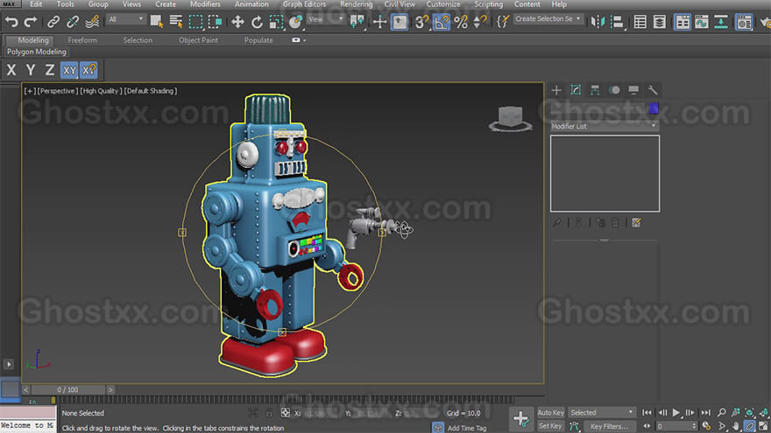This screenshot has width=771, height=433.
Task: Open the Rendering menu
Action: pos(356,4)
